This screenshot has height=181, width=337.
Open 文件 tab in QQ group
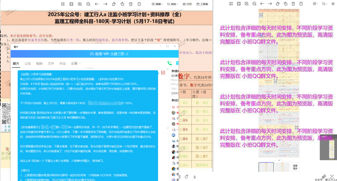point(51,64)
